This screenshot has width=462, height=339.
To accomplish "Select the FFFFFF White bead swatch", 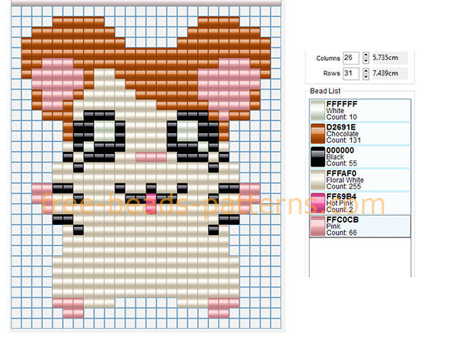I will coord(317,110).
